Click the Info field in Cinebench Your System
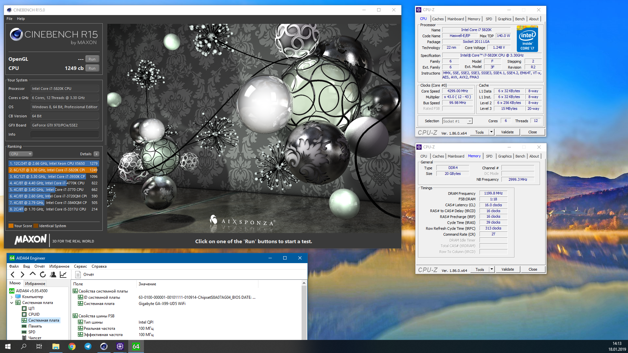The height and width of the screenshot is (353, 628). [x=65, y=134]
